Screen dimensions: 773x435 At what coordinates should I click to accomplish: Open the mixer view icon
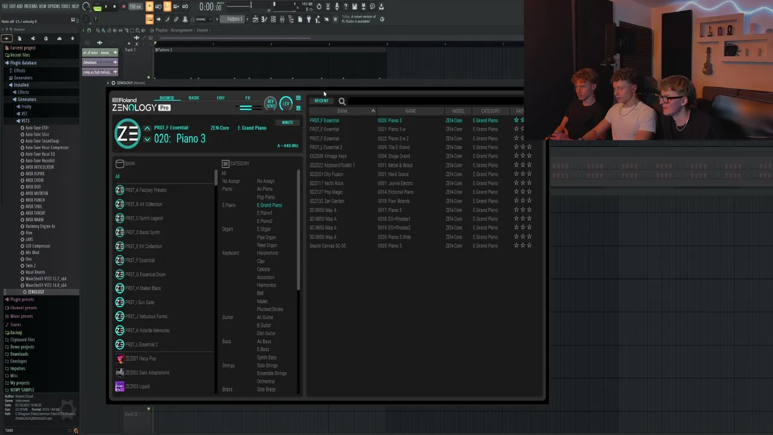click(x=282, y=19)
